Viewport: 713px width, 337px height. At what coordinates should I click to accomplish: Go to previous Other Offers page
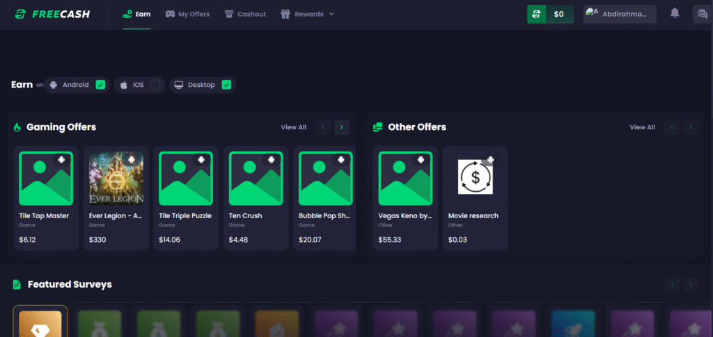[672, 127]
